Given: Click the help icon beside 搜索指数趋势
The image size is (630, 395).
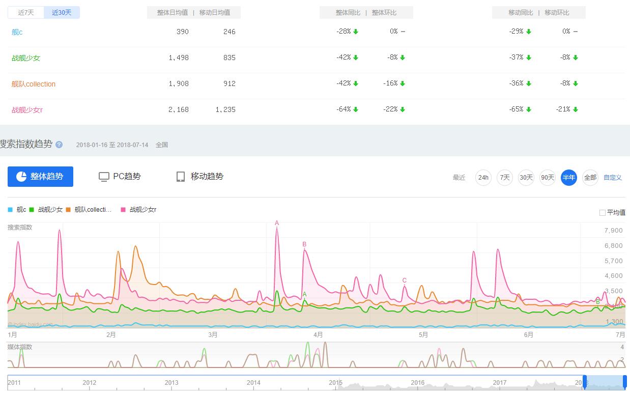Looking at the screenshot, I should click(x=59, y=145).
